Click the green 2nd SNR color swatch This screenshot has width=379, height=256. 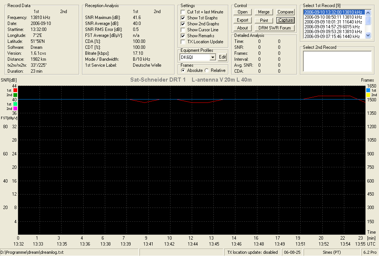coord(15,95)
